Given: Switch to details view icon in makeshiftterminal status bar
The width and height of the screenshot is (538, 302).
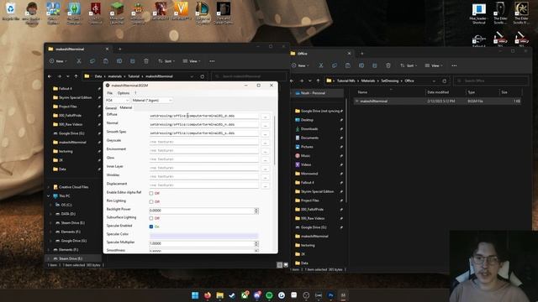Looking at the screenshot, I should coord(280,265).
